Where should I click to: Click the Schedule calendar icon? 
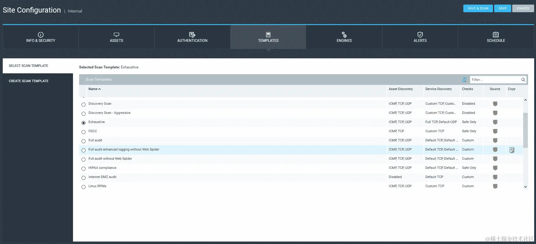[496, 35]
